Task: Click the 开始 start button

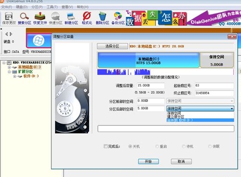Action: coord(148,162)
